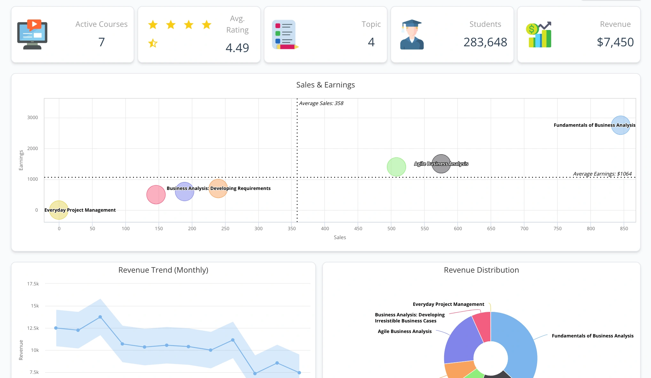Click the graduate student icon
The height and width of the screenshot is (378, 651).
click(x=412, y=34)
